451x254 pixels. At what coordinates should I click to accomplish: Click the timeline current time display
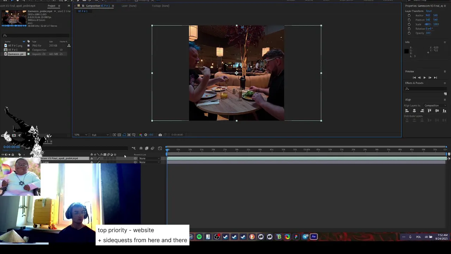[12, 147]
